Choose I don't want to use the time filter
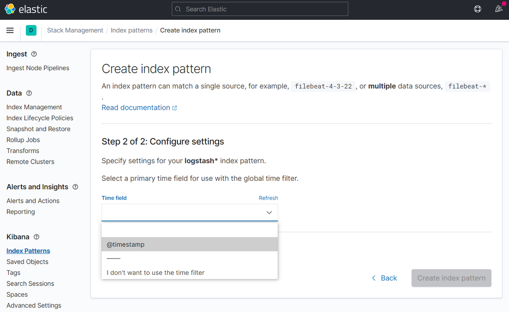509x312 pixels. [190, 272]
